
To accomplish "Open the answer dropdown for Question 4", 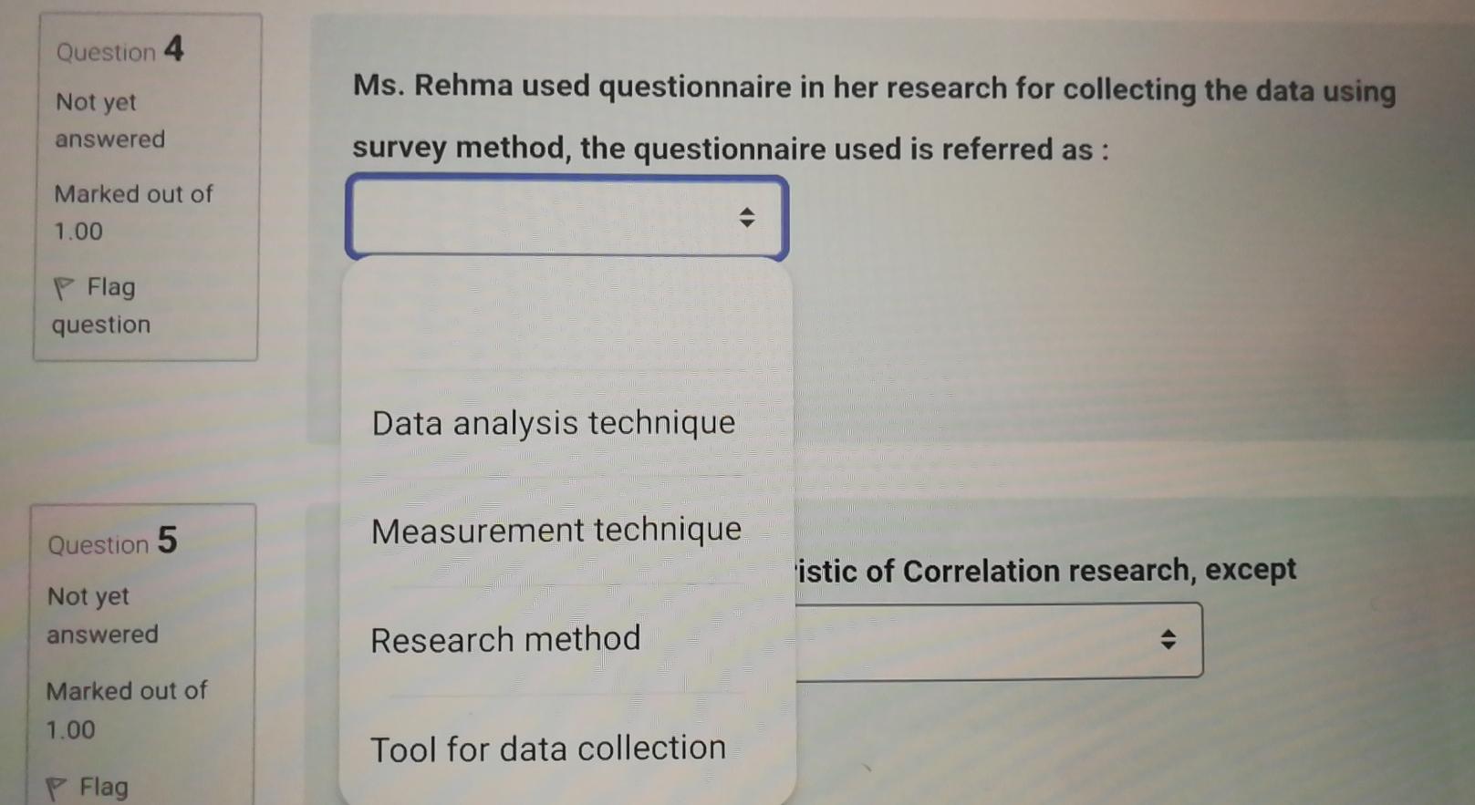I will pos(566,217).
